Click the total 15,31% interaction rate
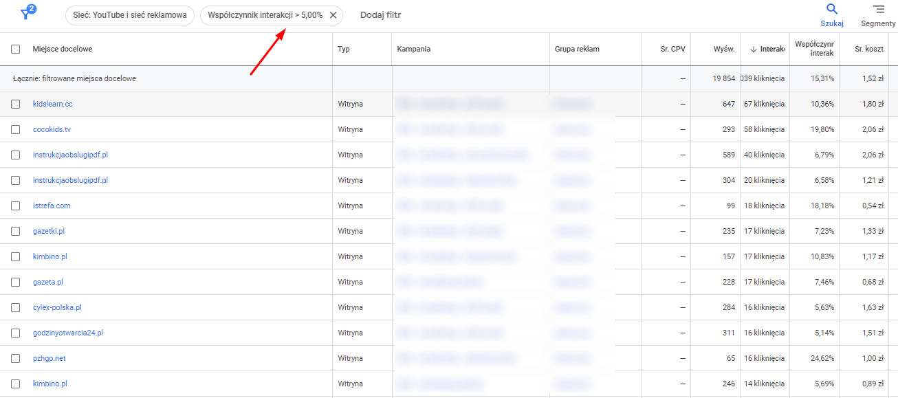Viewport: 898px width, 398px height. click(x=823, y=78)
